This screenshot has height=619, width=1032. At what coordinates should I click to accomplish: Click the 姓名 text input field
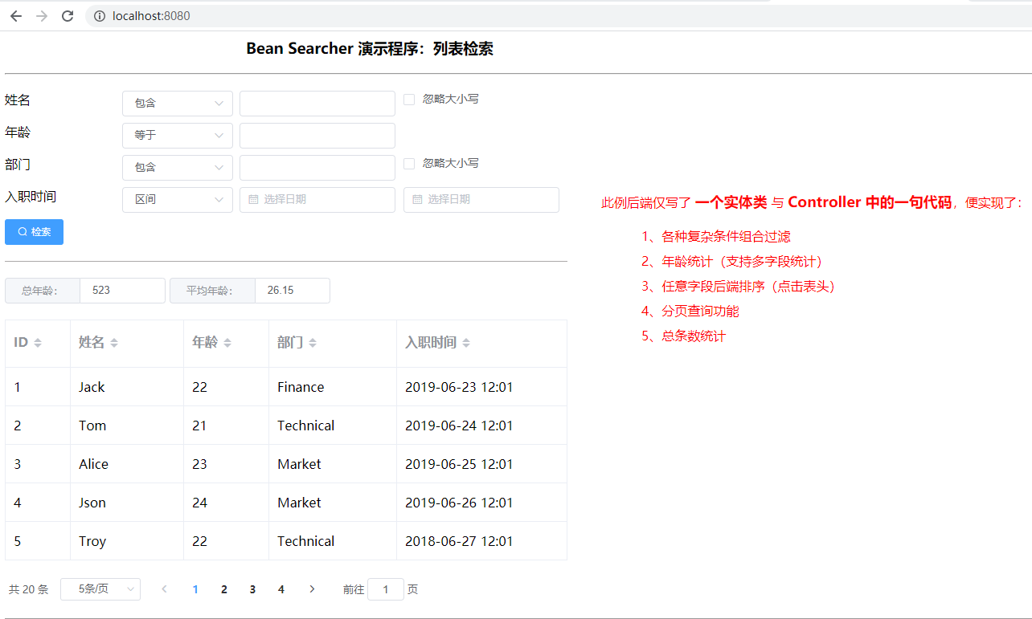[317, 104]
